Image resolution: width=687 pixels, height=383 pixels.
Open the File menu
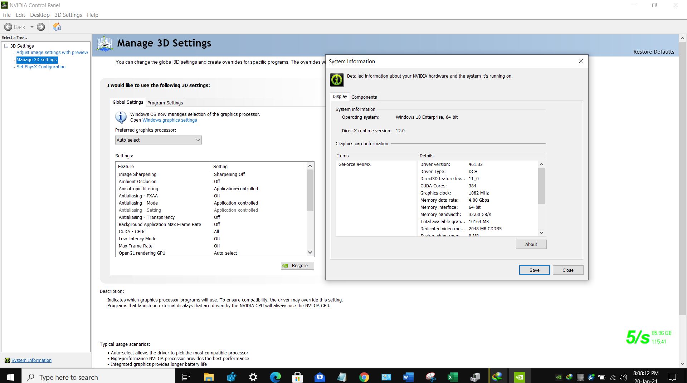click(6, 15)
